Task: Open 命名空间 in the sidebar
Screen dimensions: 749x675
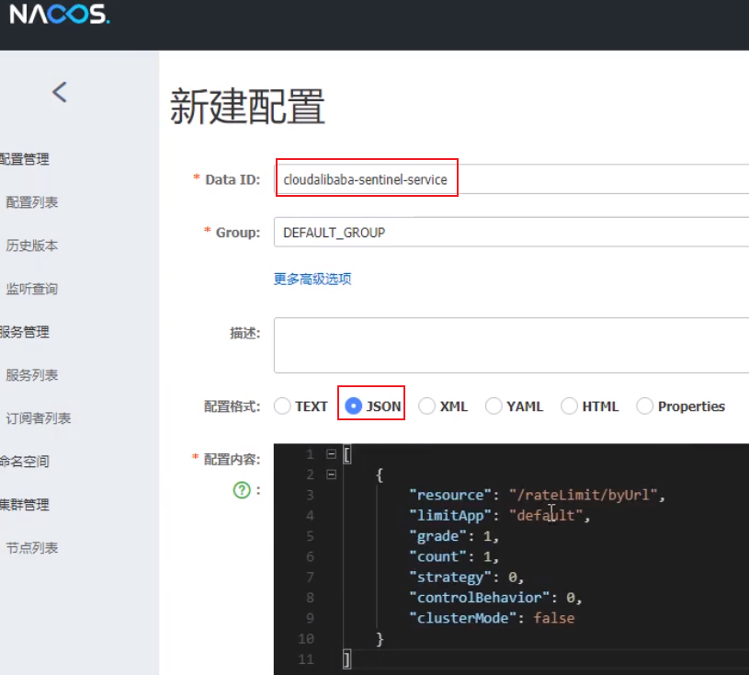Action: [25, 462]
